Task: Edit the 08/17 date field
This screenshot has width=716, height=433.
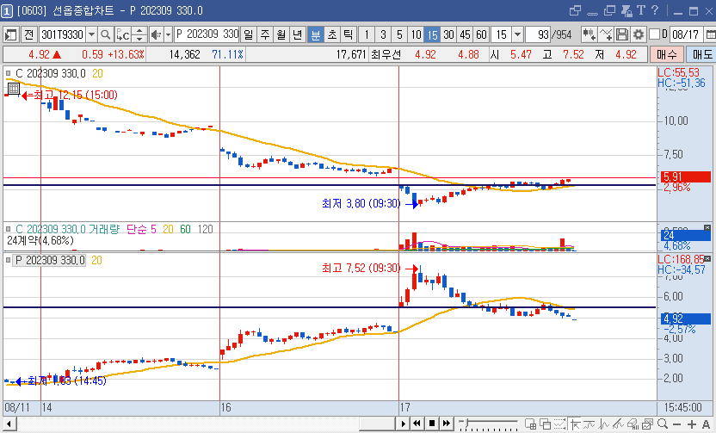Action: tap(686, 34)
